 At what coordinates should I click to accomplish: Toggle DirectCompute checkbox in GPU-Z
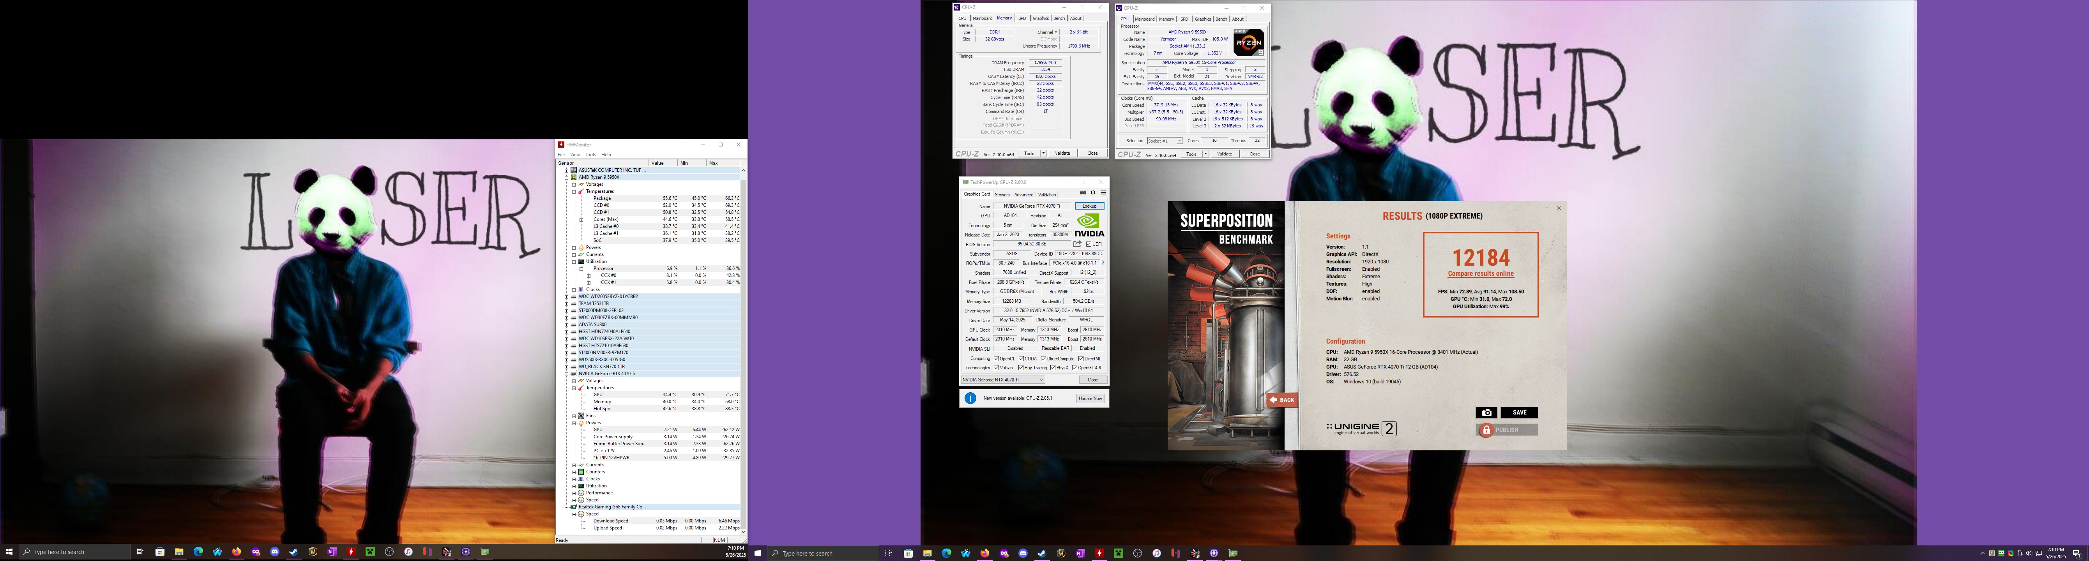click(1044, 358)
